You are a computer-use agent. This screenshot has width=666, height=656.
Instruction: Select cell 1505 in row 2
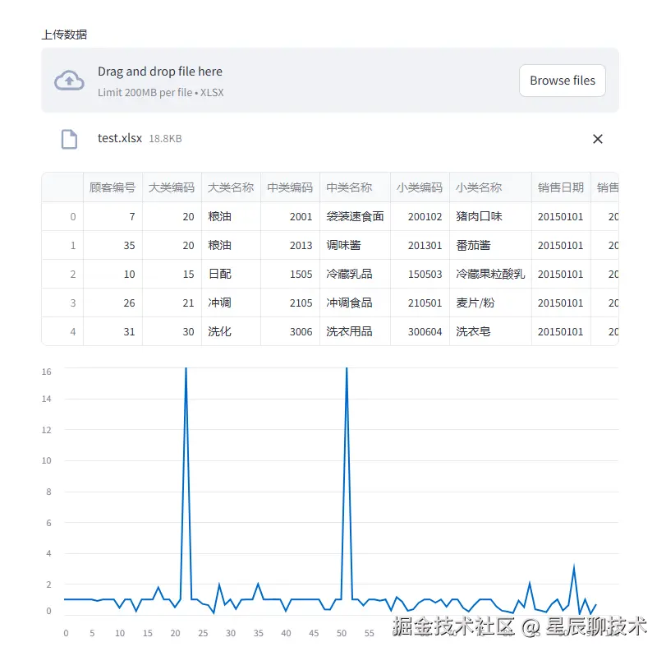(x=290, y=274)
